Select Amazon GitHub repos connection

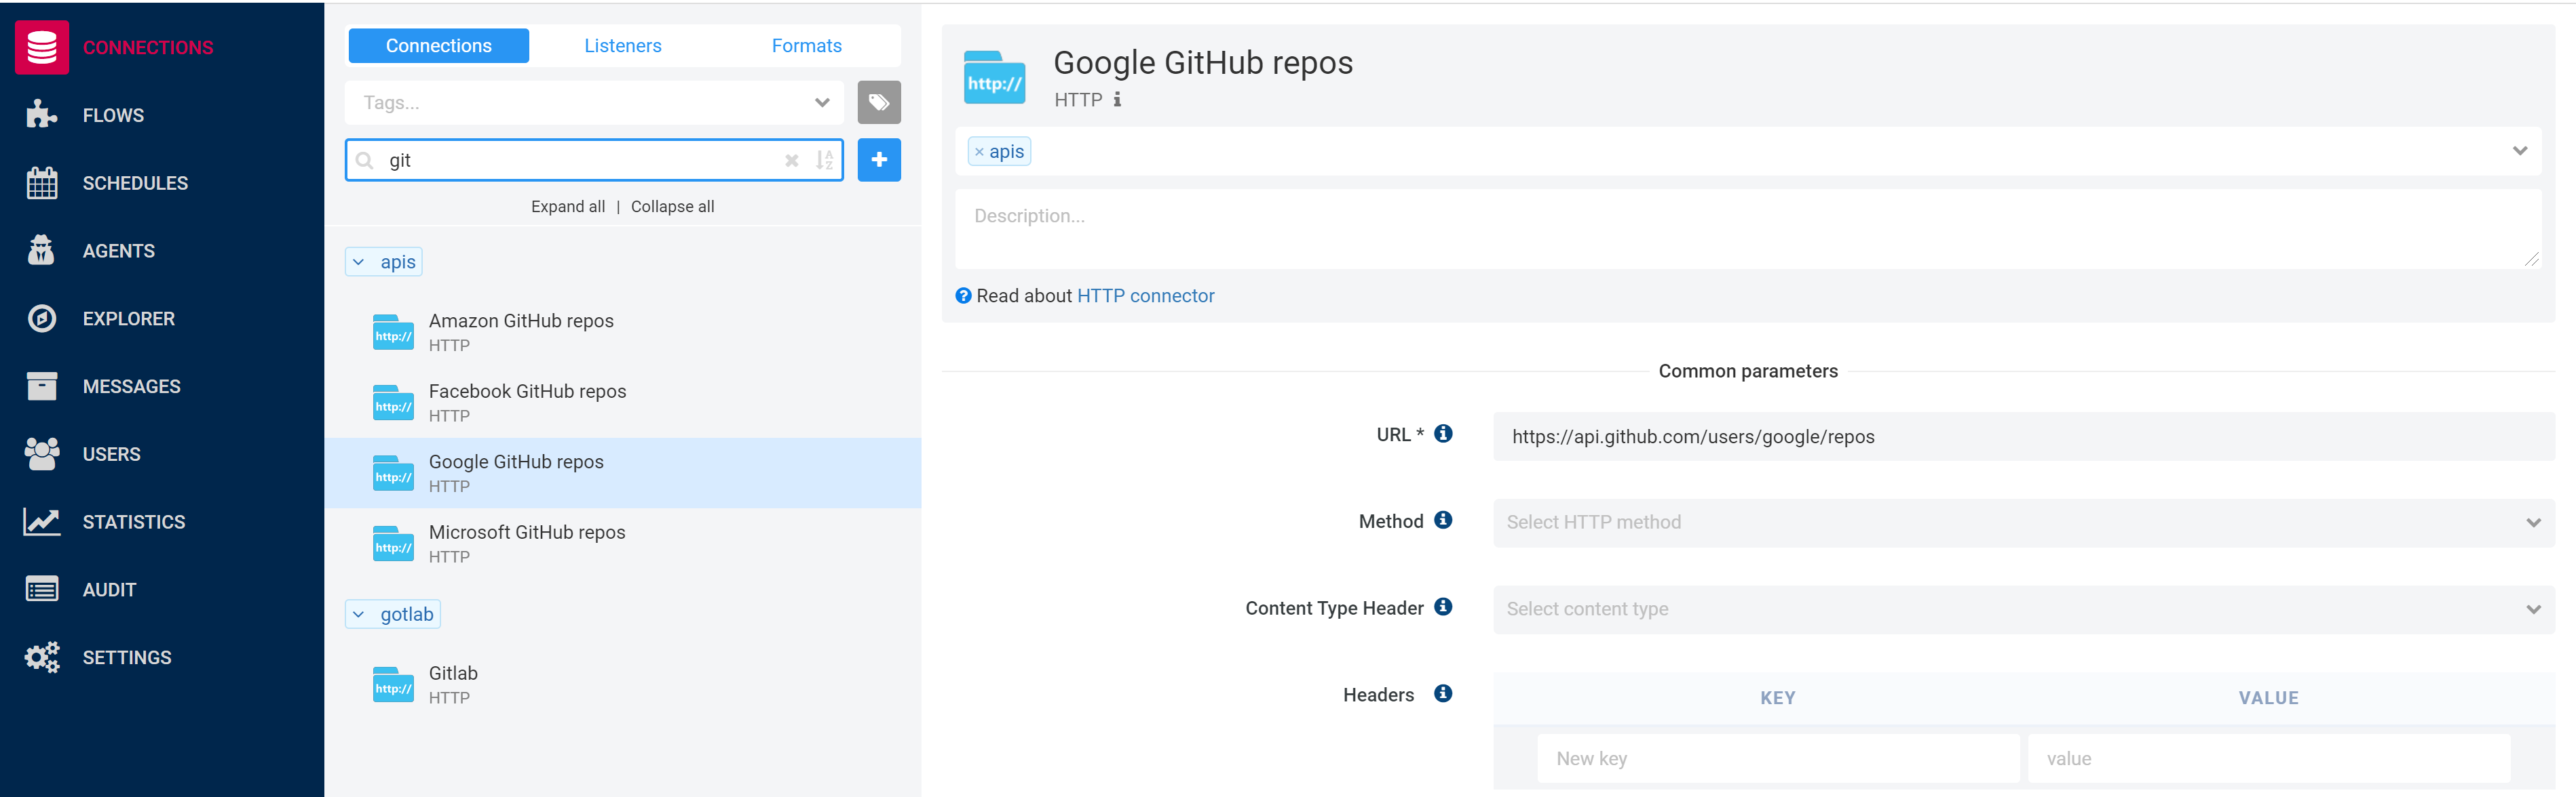[x=623, y=333]
